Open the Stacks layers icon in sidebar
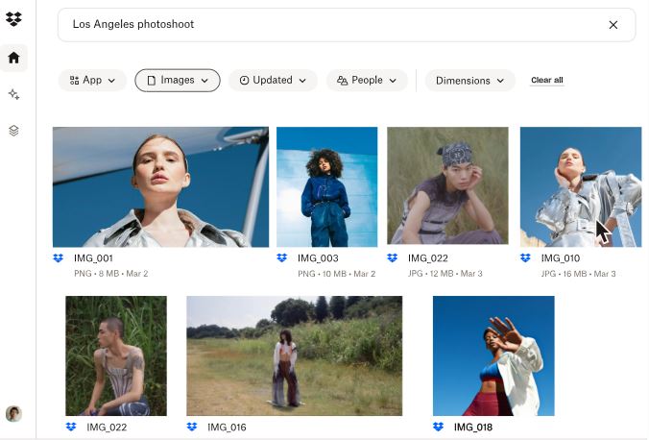This screenshot has width=649, height=440. point(13,131)
